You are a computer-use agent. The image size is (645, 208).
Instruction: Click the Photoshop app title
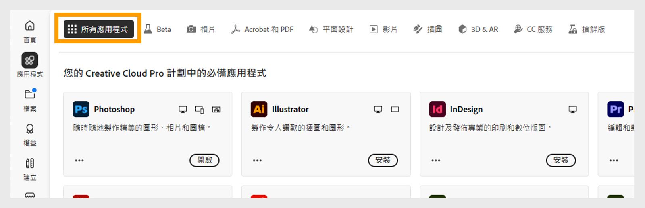(x=114, y=109)
